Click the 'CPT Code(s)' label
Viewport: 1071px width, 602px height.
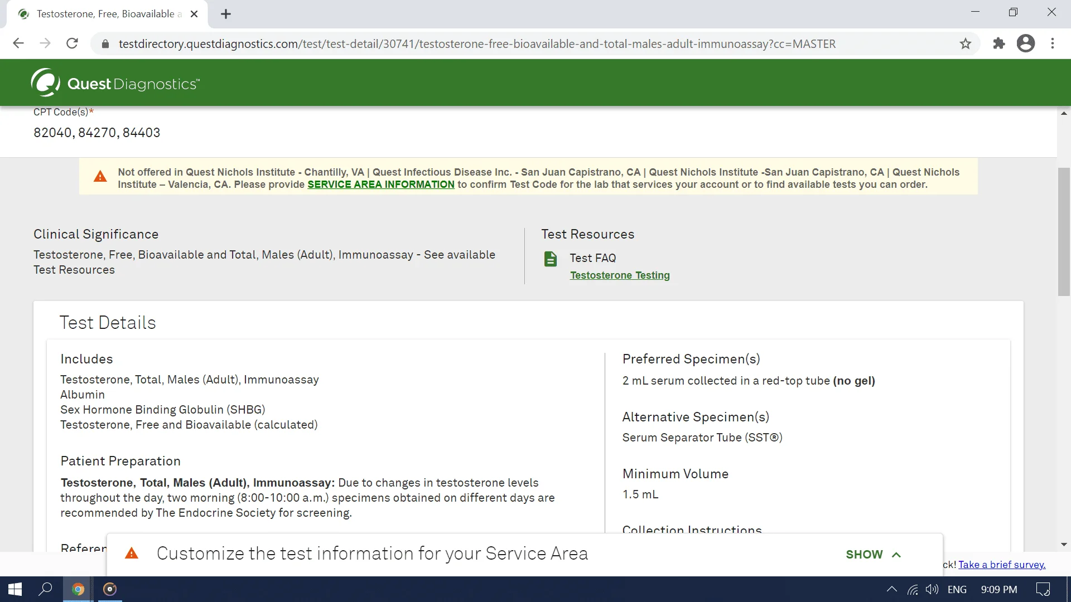(64, 112)
